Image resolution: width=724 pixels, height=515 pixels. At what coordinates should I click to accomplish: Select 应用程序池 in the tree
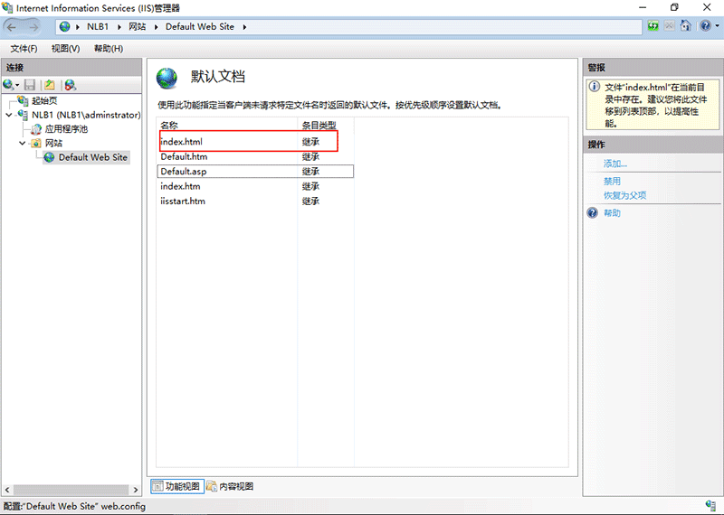66,129
